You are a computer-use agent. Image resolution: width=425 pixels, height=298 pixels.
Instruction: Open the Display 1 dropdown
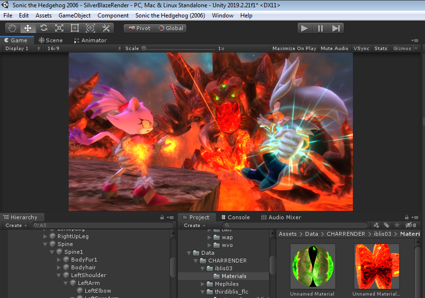click(x=22, y=49)
